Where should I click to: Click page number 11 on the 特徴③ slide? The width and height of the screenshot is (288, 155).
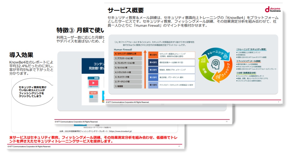tap(226, 122)
